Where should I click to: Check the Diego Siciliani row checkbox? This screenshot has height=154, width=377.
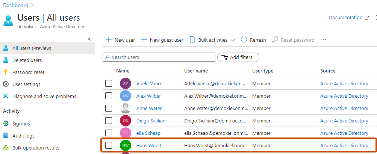coord(109,121)
